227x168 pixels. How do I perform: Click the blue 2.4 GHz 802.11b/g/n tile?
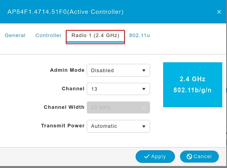point(193,85)
